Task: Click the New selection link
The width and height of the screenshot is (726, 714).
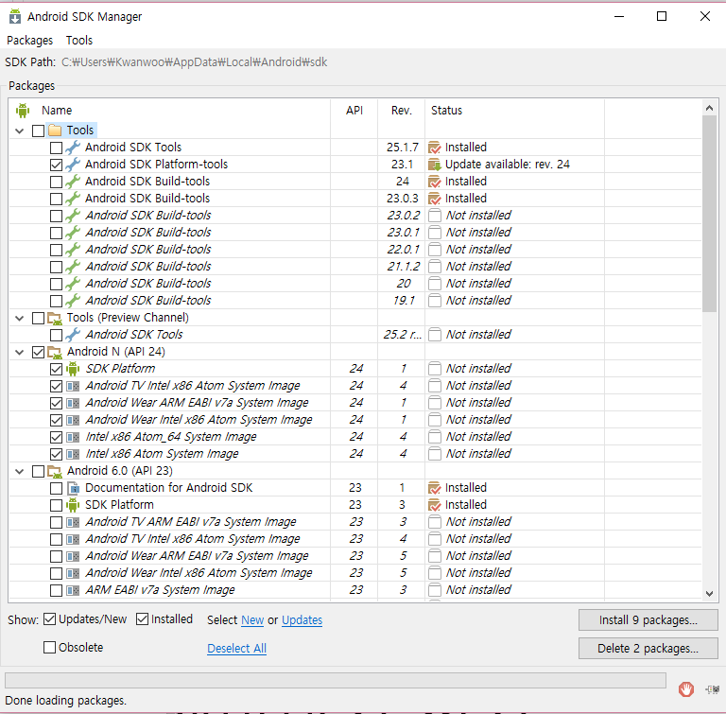Action: pyautogui.click(x=252, y=620)
